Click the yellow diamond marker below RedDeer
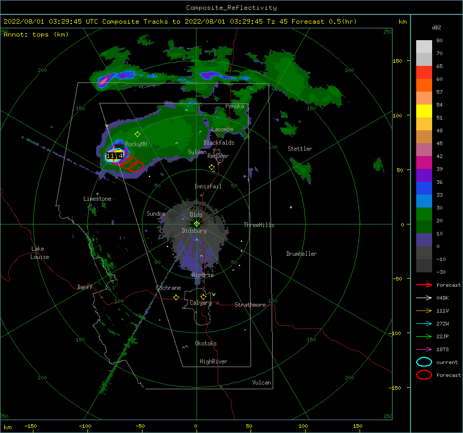The image size is (463, 433). [211, 167]
